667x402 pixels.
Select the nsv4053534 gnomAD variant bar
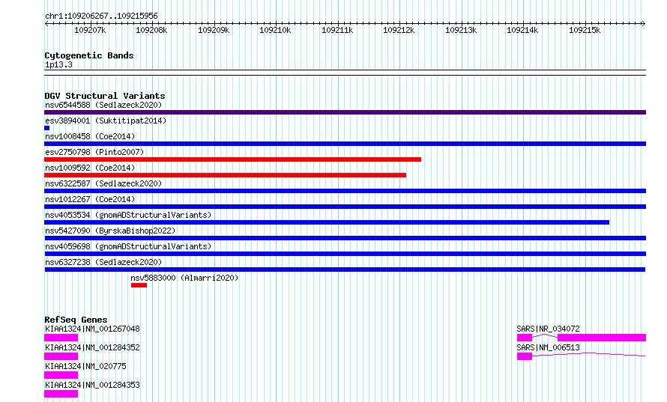coord(327,222)
